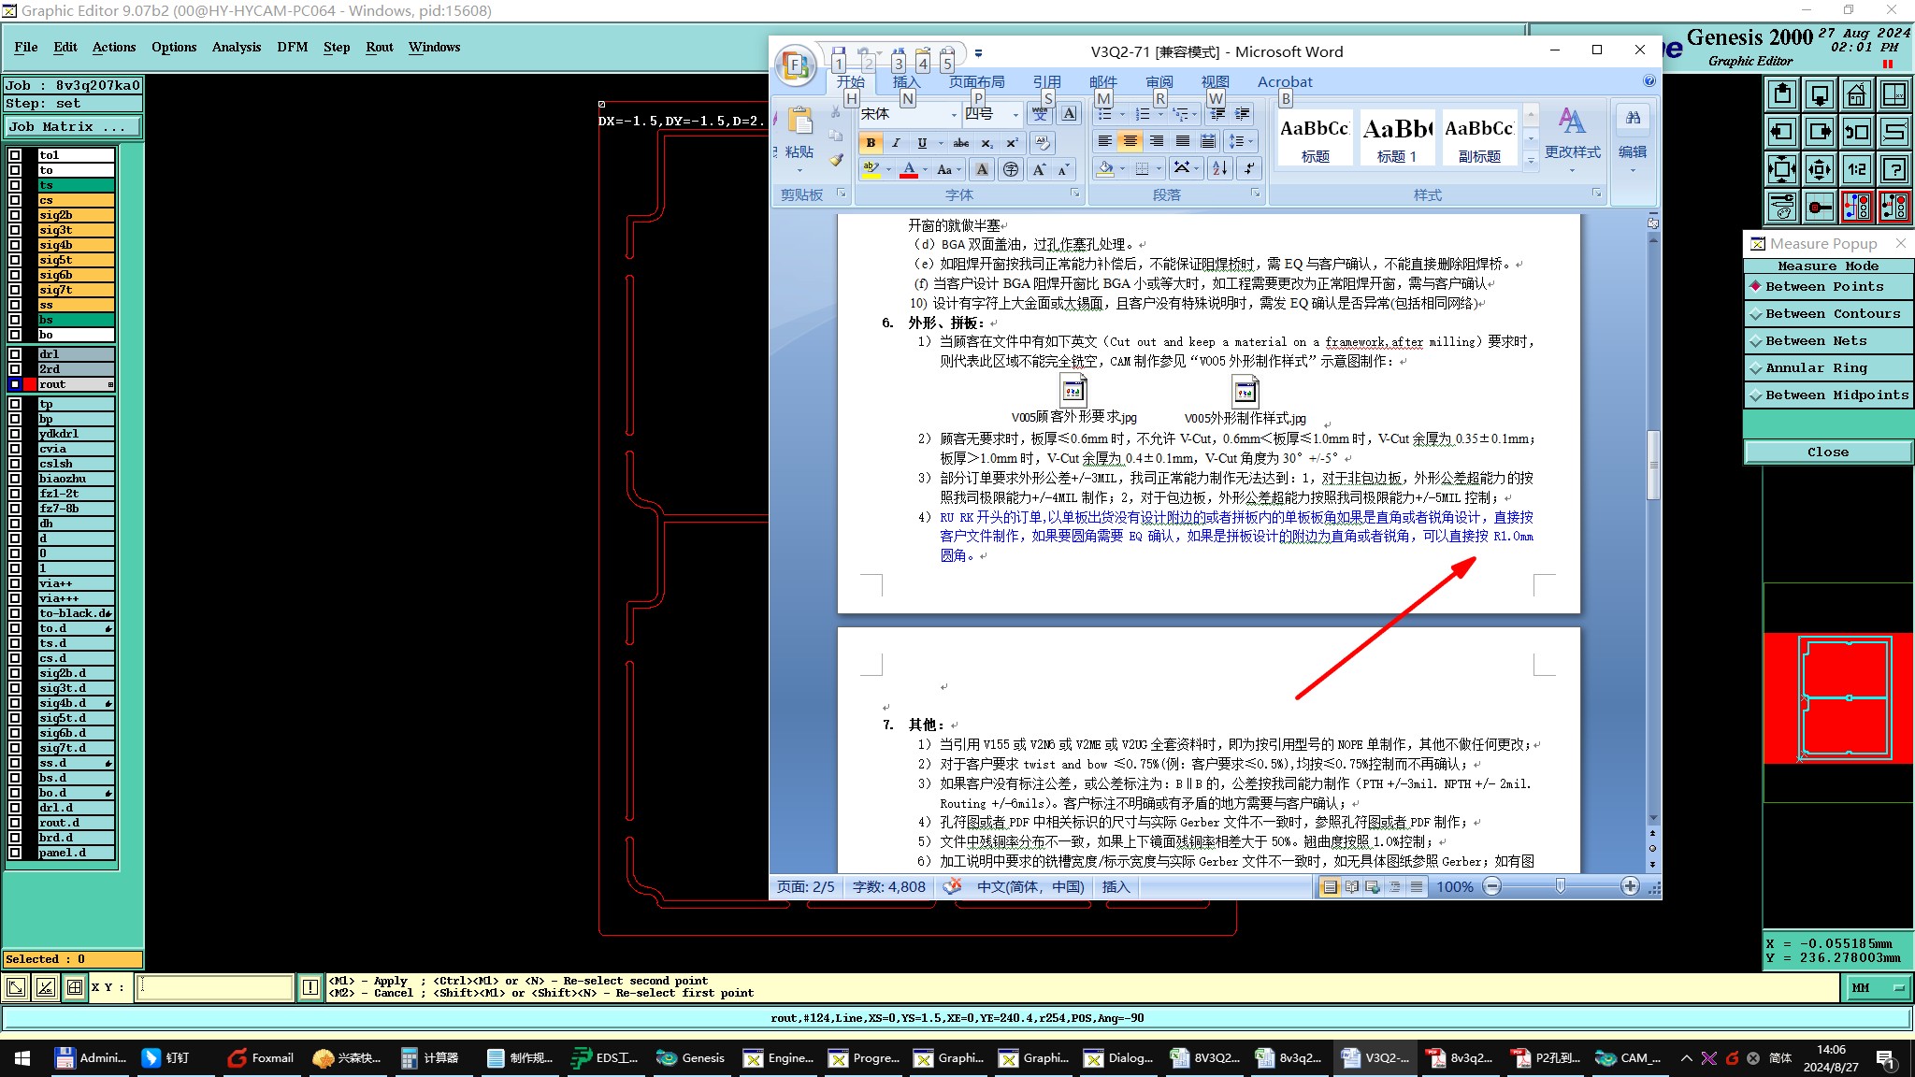The width and height of the screenshot is (1915, 1077).
Task: Open the Font dialog launcher
Action: pos(1074,194)
